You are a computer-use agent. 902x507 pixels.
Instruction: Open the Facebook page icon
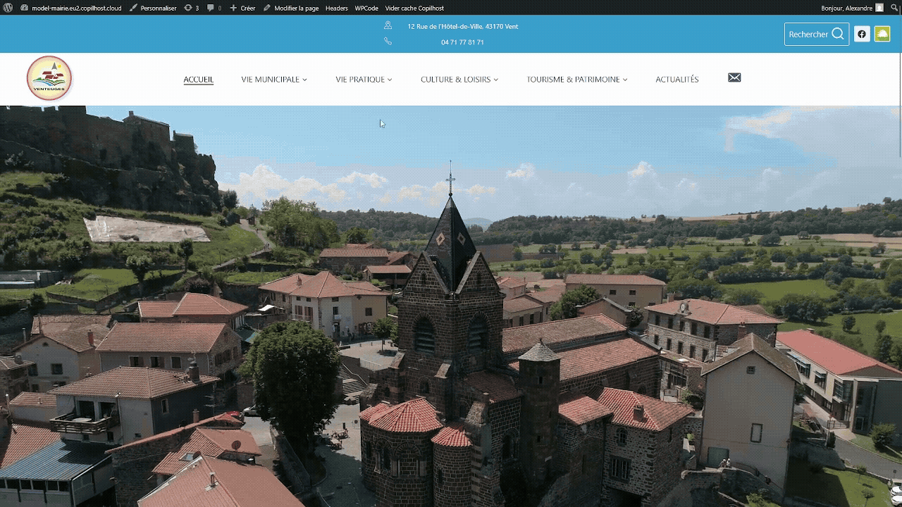tap(862, 34)
